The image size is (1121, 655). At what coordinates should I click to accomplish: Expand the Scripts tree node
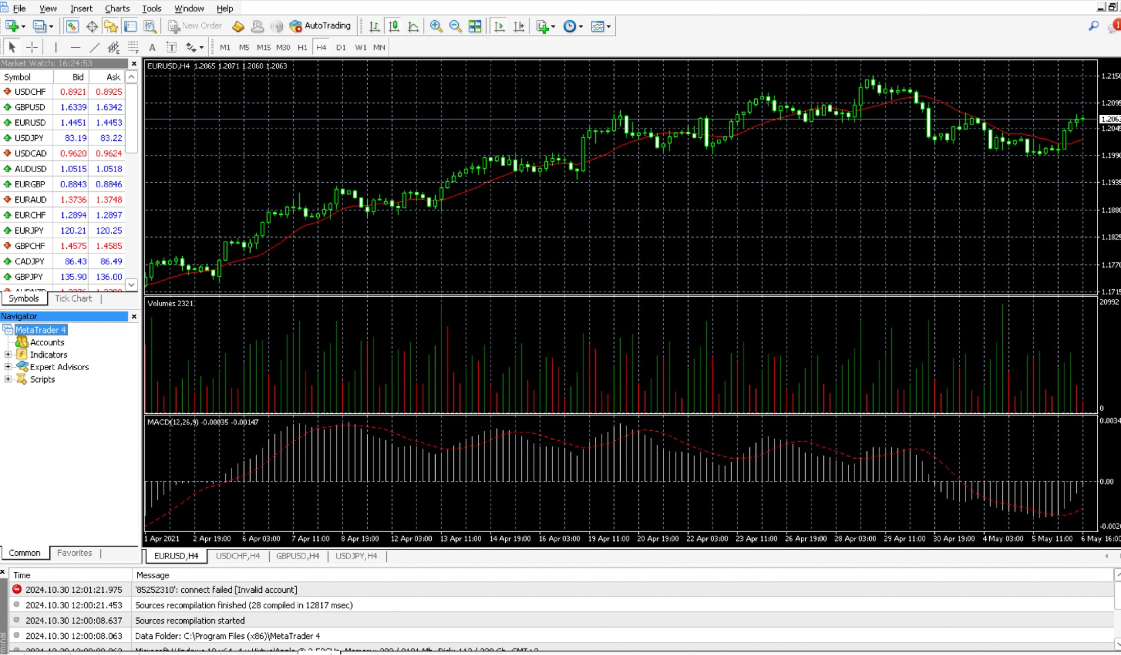coord(7,379)
